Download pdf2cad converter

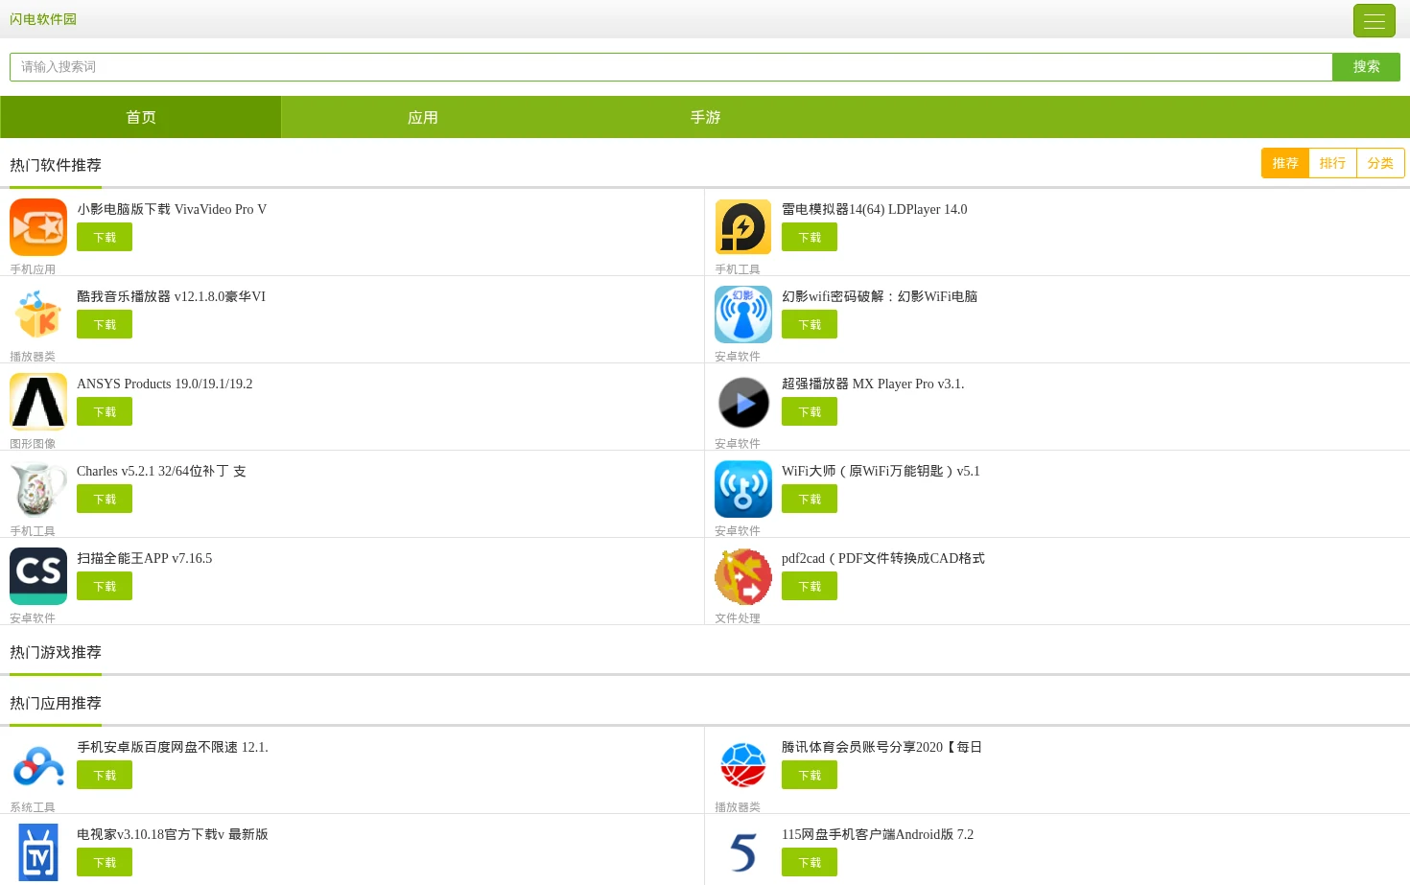point(810,586)
